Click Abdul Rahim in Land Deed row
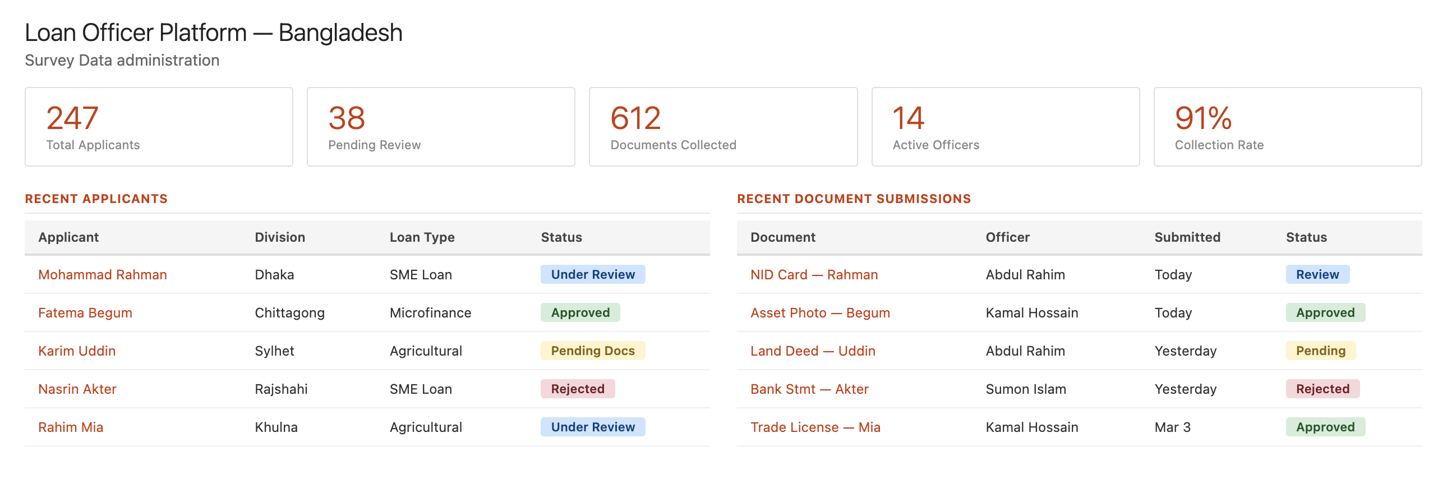This screenshot has height=488, width=1447. click(1025, 351)
